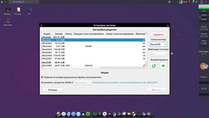Open the Файловая система ext4 dropdown
This screenshot has height=118, width=209.
tap(158, 54)
